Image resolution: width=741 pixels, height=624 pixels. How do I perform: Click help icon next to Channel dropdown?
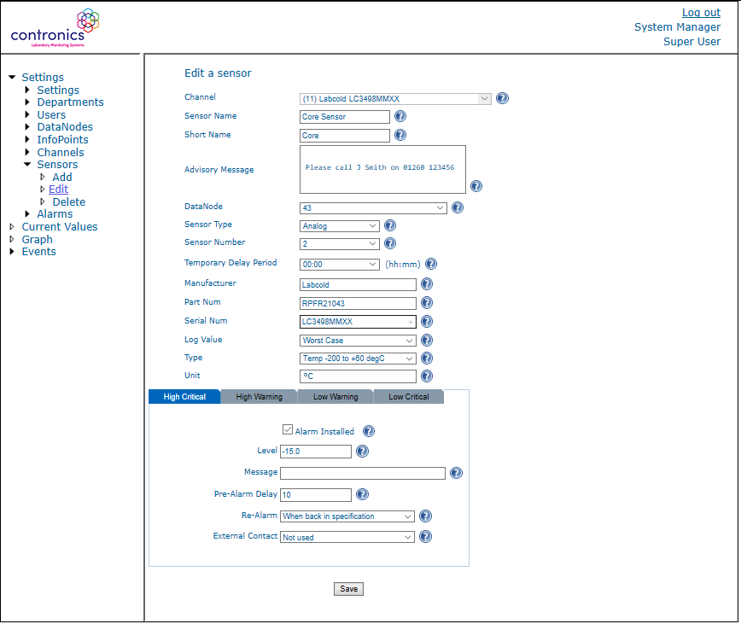click(502, 98)
